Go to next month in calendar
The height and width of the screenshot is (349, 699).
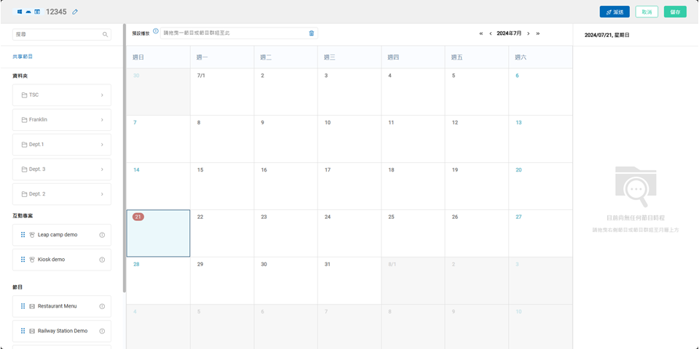528,33
